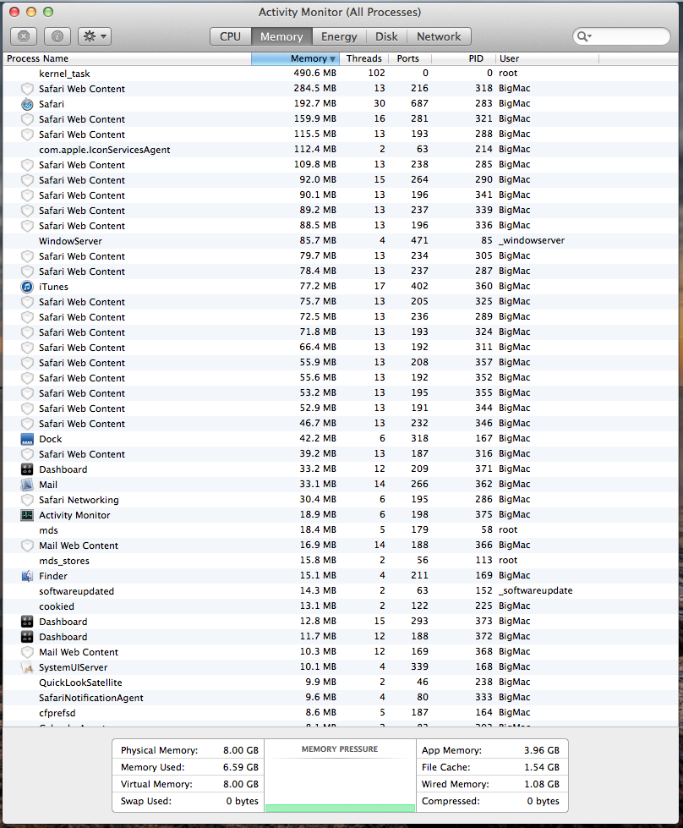Image resolution: width=683 pixels, height=828 pixels.
Task: Open the gear action menu
Action: (x=95, y=36)
